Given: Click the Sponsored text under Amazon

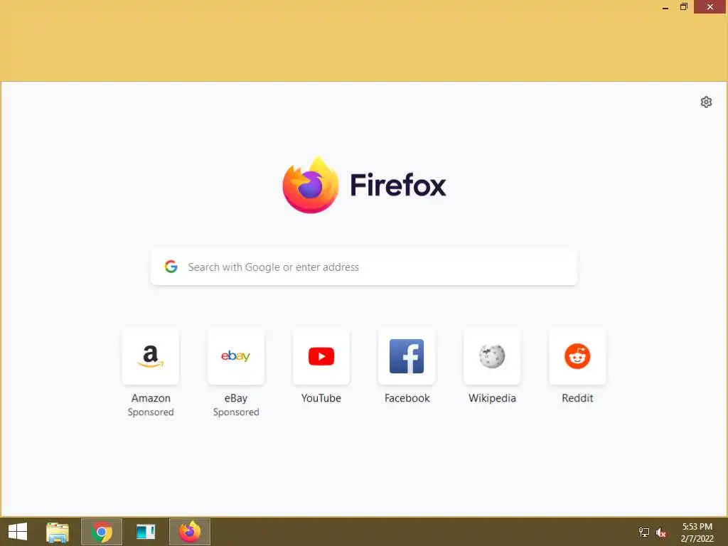Looking at the screenshot, I should (151, 412).
